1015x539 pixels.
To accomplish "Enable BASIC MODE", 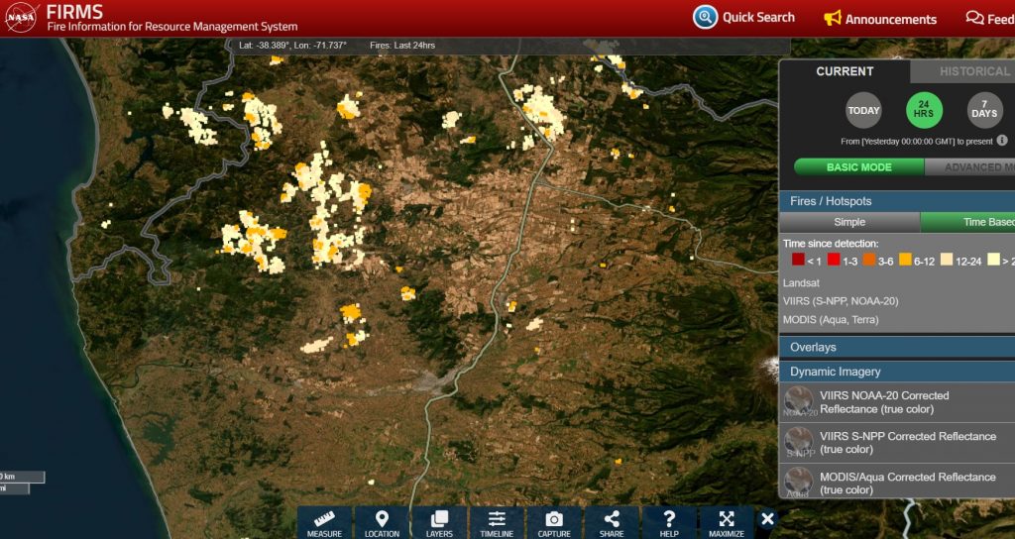I will pos(859,166).
